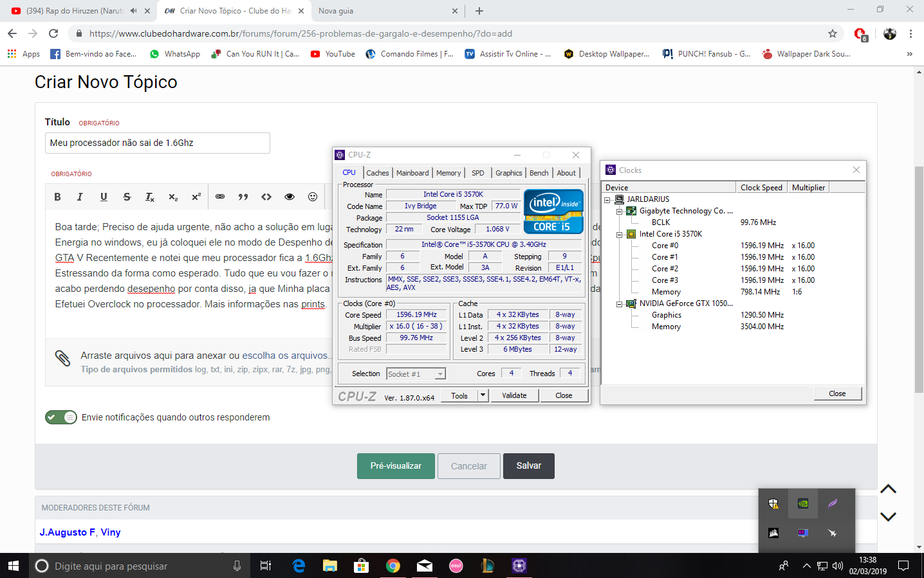Collapse the JARLDARIUS tree node

tap(607, 199)
